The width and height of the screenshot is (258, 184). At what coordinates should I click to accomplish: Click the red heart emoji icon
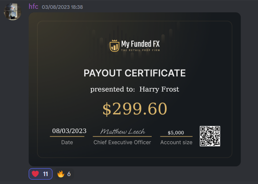35,174
